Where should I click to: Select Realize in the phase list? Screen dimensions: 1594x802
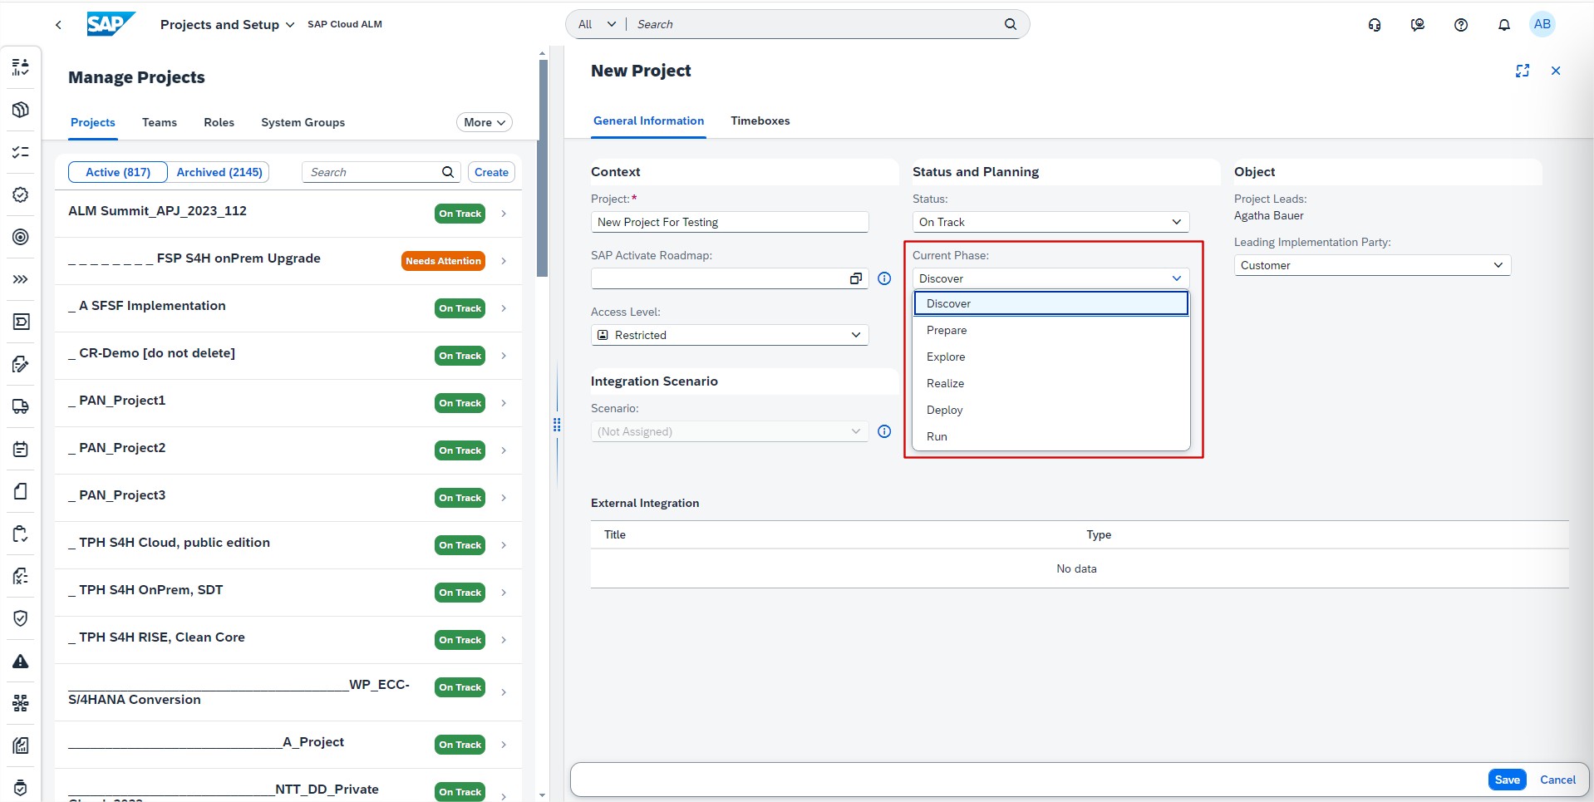coord(945,383)
